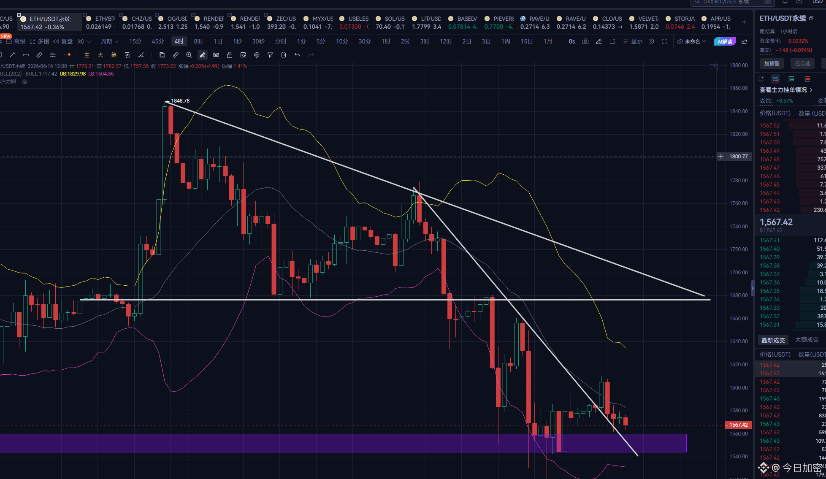Image resolution: width=826 pixels, height=479 pixels.
Task: Switch order book to bids-only green view
Action: click(791, 79)
